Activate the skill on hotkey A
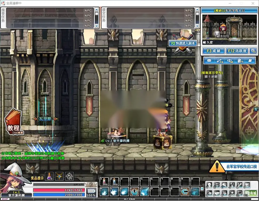 pyautogui.click(x=104, y=192)
